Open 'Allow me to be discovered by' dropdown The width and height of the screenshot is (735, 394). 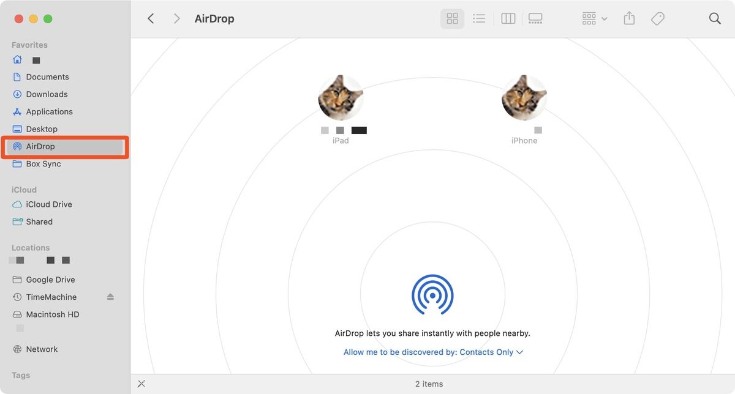[434, 352]
